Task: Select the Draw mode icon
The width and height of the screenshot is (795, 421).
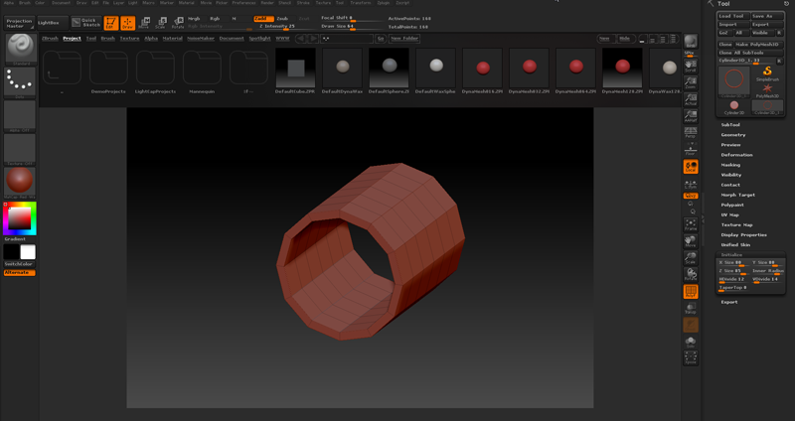Action: (128, 22)
